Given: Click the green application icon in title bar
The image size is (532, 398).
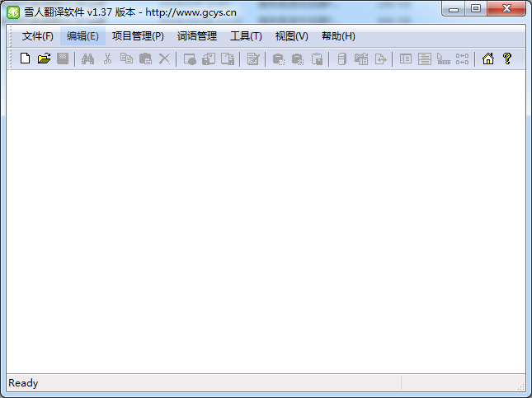Looking at the screenshot, I should [x=13, y=12].
